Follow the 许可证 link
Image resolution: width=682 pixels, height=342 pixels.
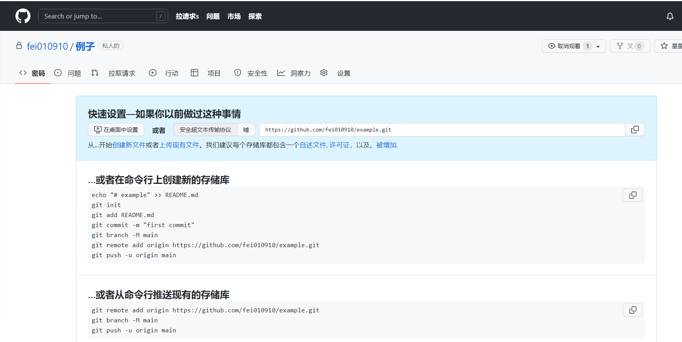[x=339, y=145]
